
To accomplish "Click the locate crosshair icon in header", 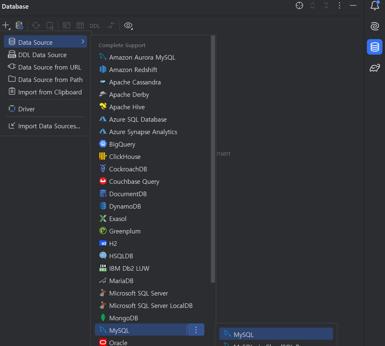I will (x=299, y=5).
